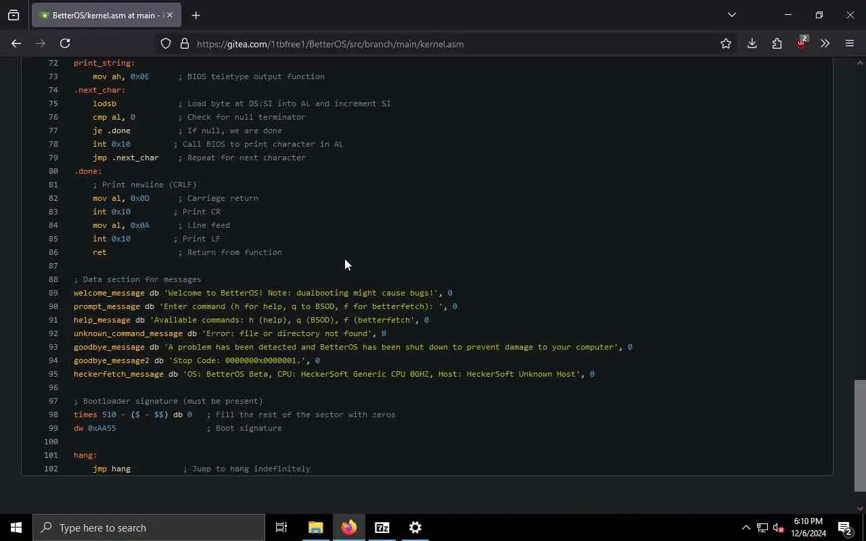The height and width of the screenshot is (541, 866).
Task: Open 7-Zip from the taskbar
Action: (382, 527)
